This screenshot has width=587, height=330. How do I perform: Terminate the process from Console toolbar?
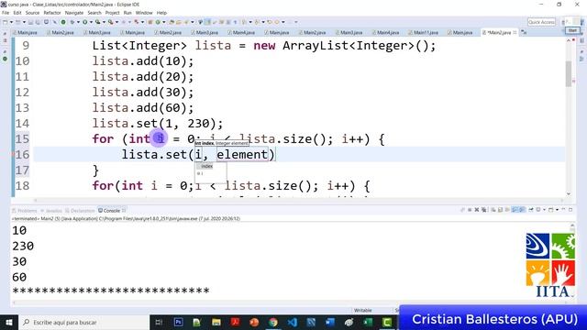click(x=470, y=210)
